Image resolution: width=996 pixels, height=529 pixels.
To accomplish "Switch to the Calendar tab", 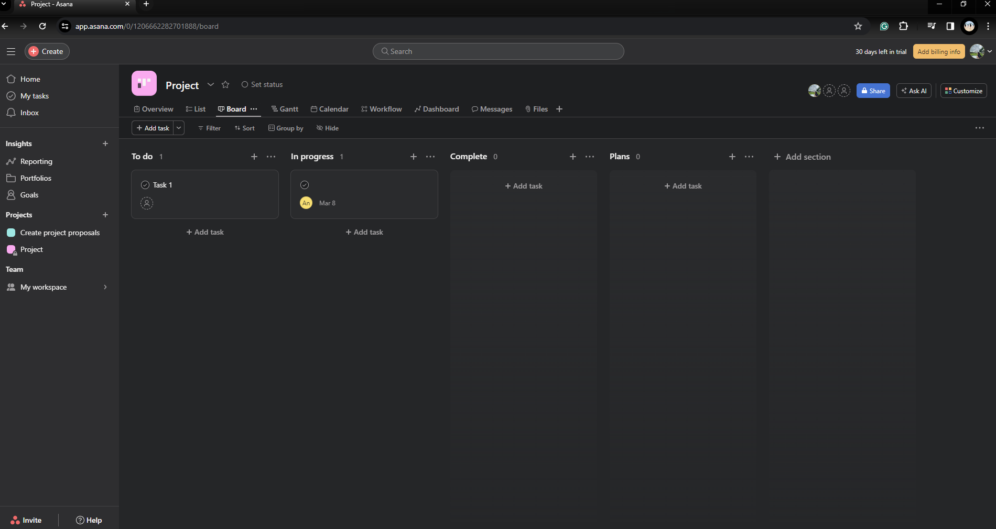I will click(330, 109).
